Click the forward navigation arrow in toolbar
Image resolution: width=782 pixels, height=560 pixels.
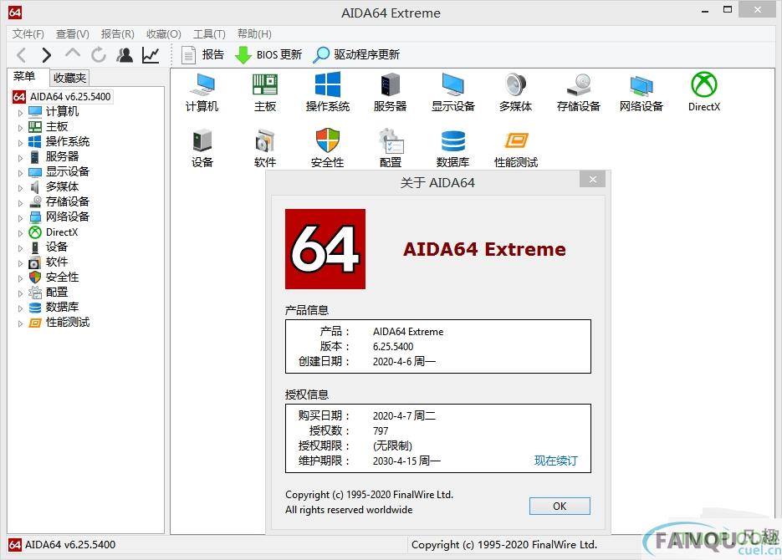(x=46, y=55)
